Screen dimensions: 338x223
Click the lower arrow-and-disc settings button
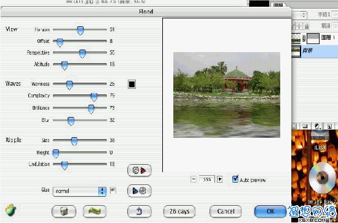click(140, 191)
